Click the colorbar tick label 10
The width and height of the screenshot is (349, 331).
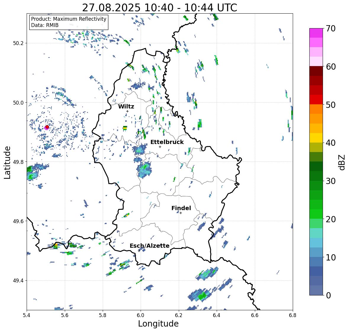click(331, 257)
